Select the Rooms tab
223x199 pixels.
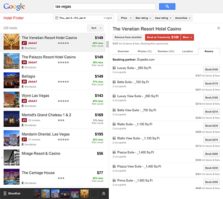coord(209,51)
